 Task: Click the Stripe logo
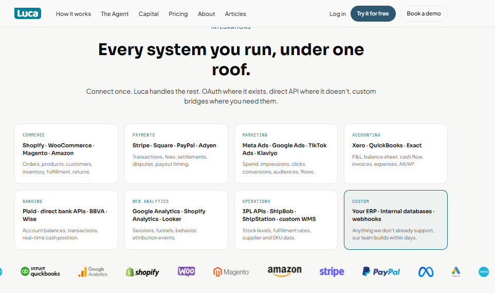[x=332, y=271]
